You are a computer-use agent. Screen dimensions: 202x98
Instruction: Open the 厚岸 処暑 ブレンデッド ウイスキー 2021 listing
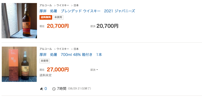click(87, 11)
